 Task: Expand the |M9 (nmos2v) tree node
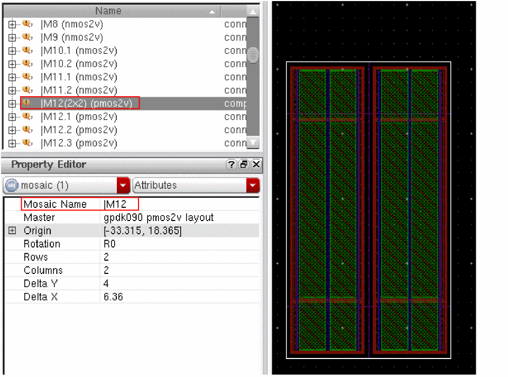pyautogui.click(x=12, y=38)
